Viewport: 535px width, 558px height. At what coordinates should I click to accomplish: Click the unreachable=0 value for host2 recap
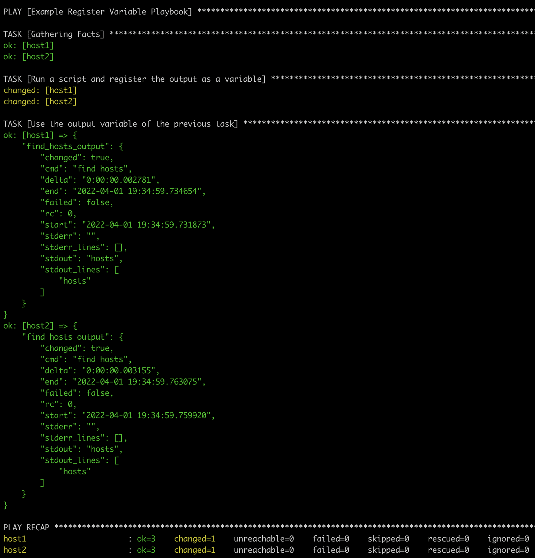click(264, 550)
